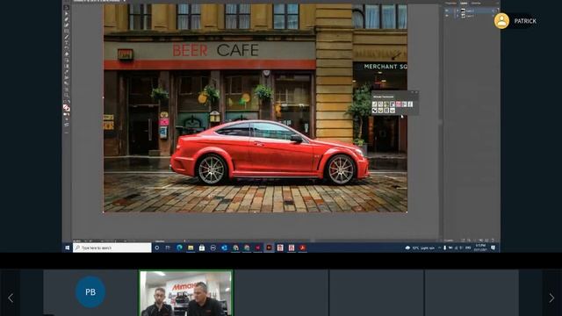
Task: Click the first icon in Mimaki panel bottom row
Action: click(x=375, y=111)
